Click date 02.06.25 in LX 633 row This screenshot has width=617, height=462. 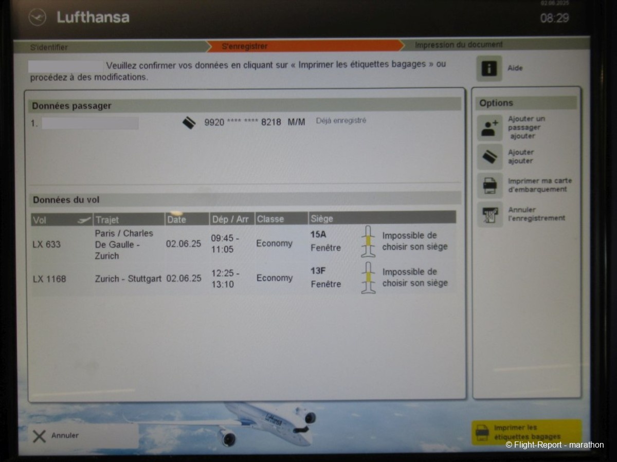click(x=184, y=244)
